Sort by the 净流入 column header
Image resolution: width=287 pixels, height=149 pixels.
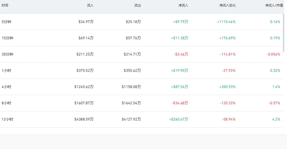click(x=183, y=5)
